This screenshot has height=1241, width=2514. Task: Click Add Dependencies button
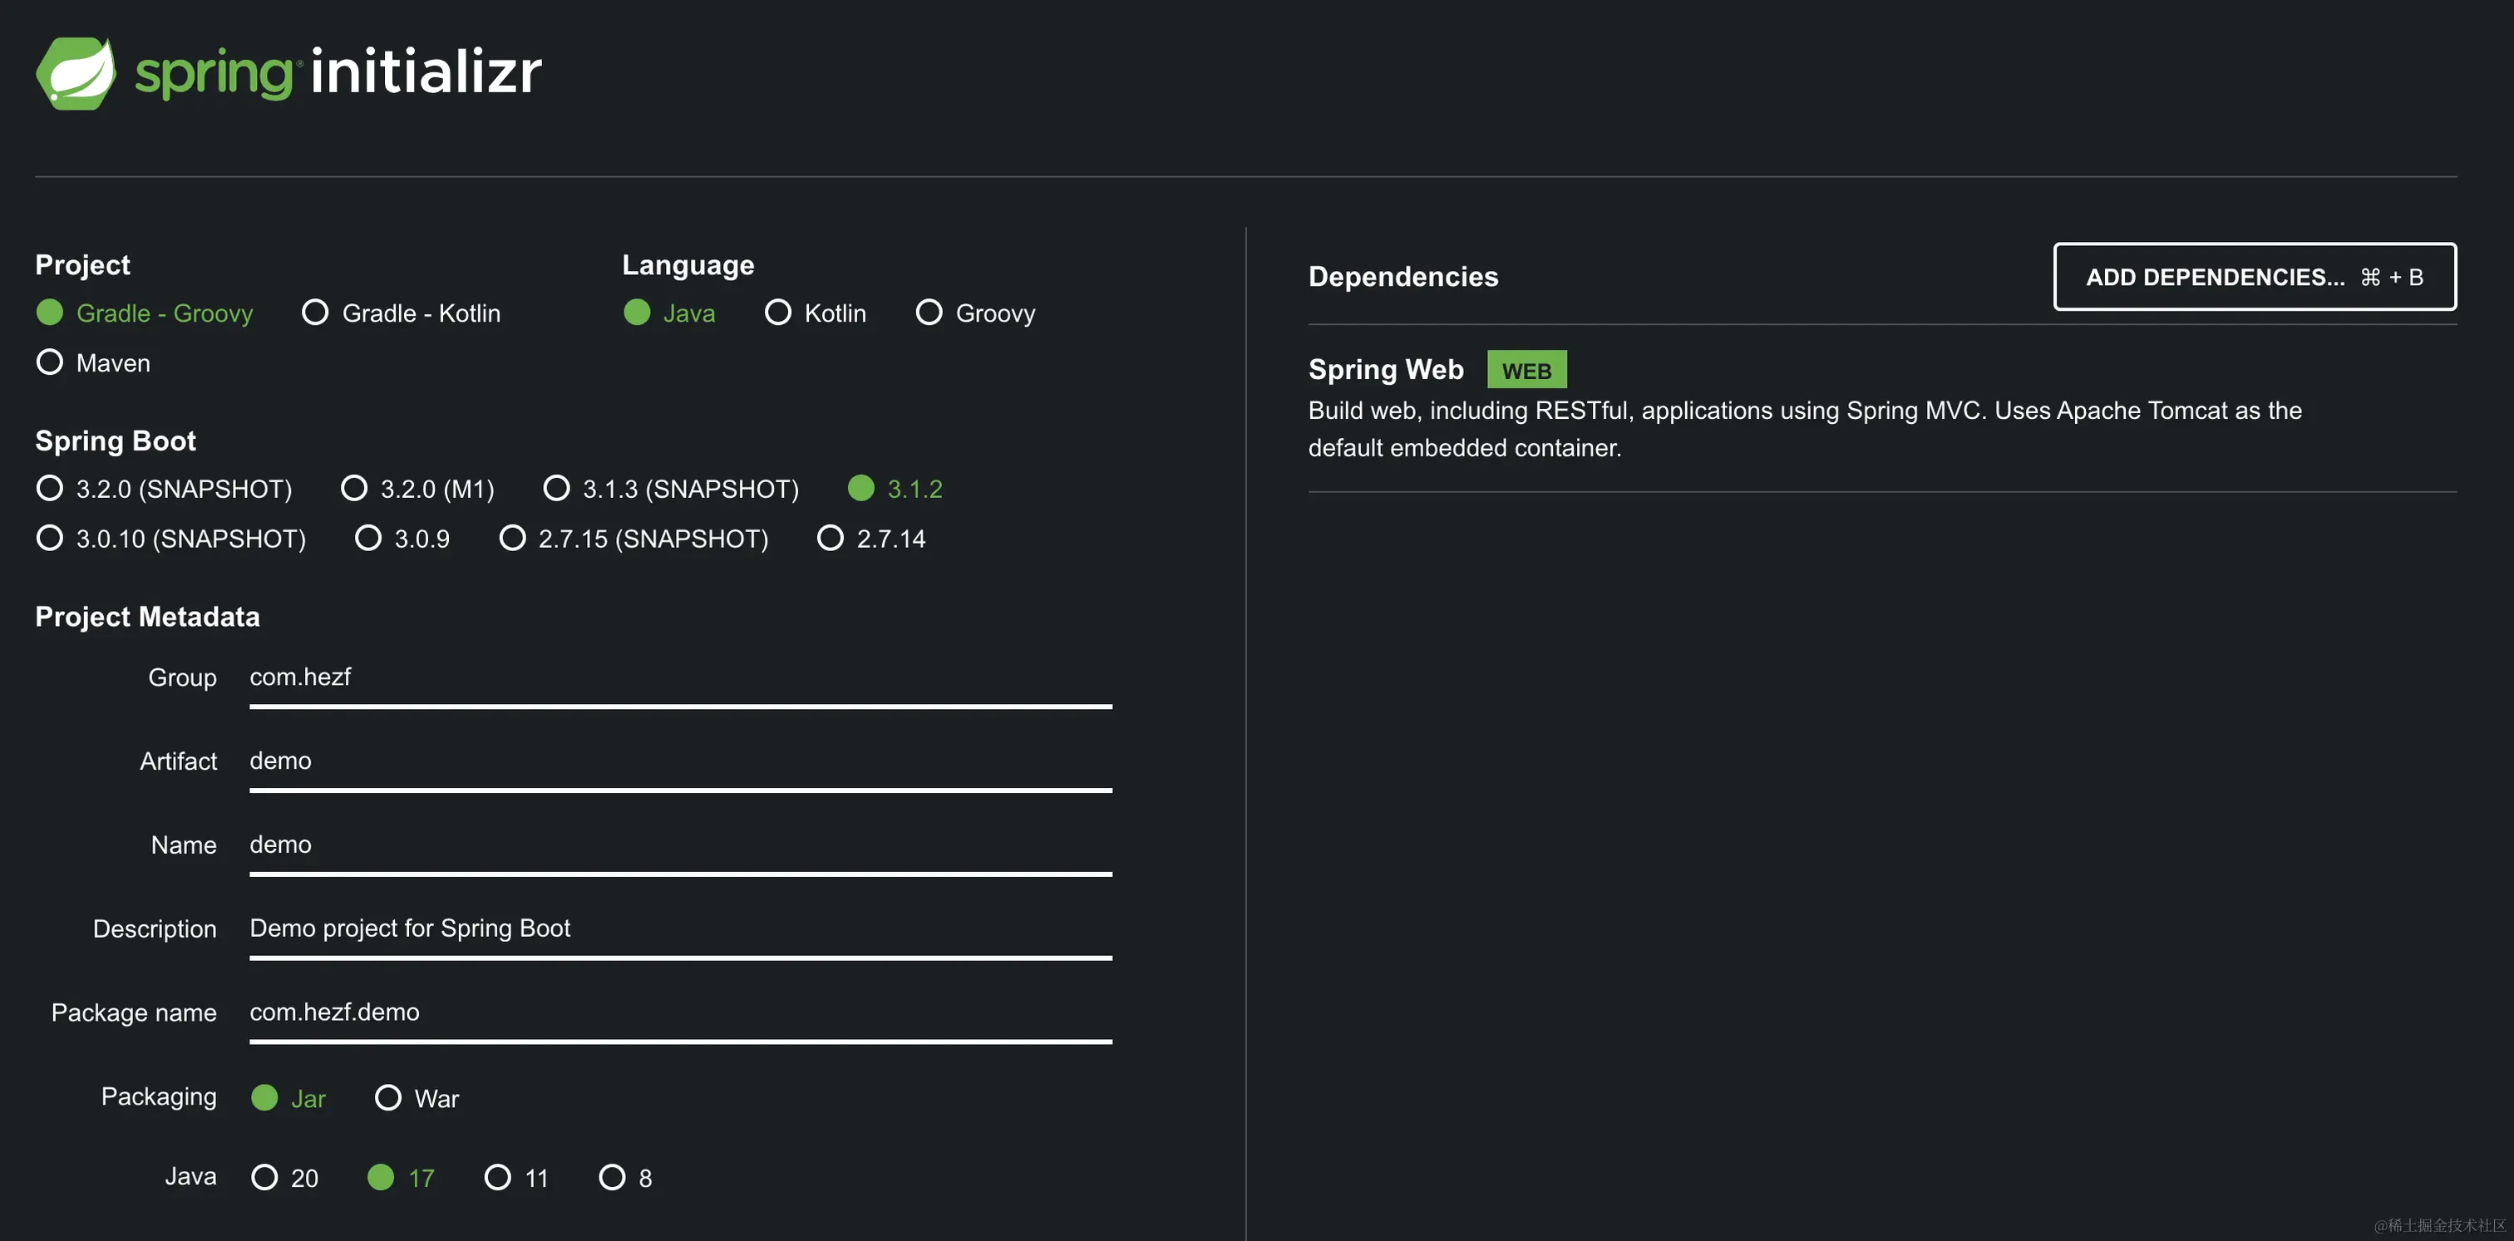[2254, 277]
